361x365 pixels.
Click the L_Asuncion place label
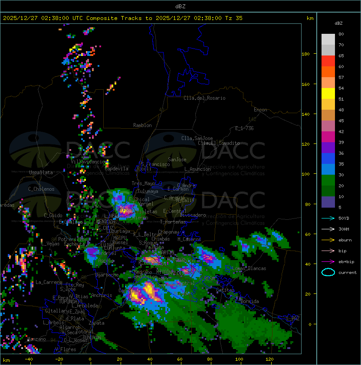(197, 169)
